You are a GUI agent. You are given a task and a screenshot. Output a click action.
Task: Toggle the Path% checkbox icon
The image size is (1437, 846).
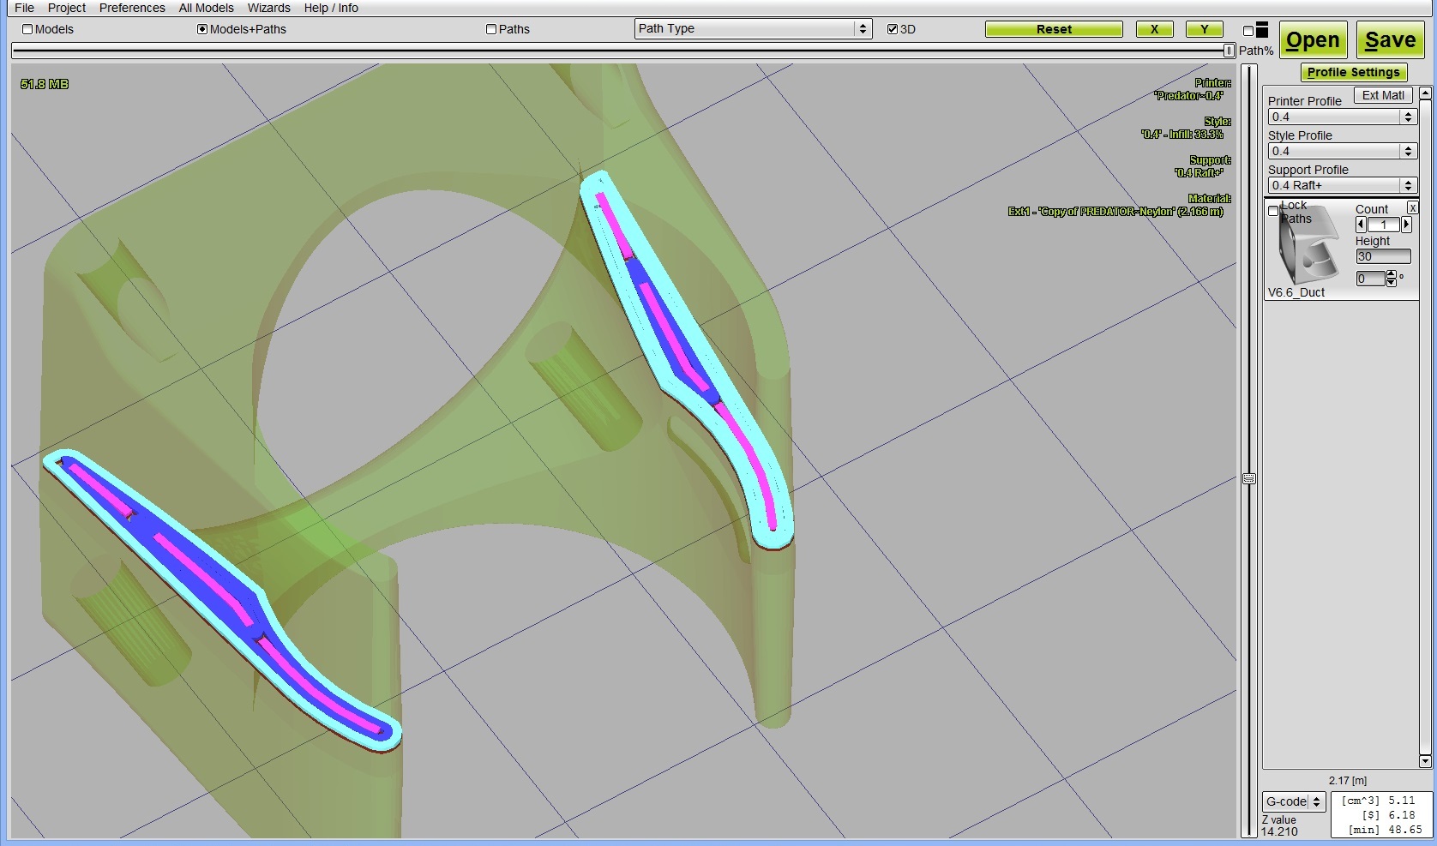pos(1248,31)
